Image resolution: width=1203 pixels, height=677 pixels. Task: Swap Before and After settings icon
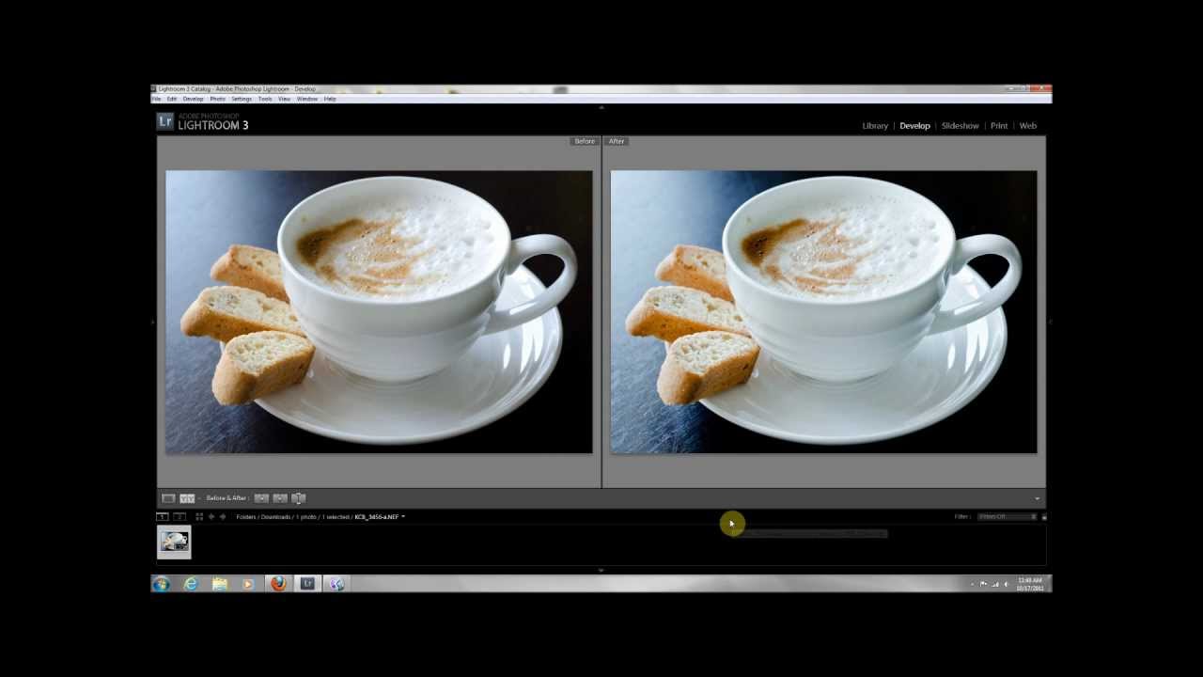click(x=299, y=498)
